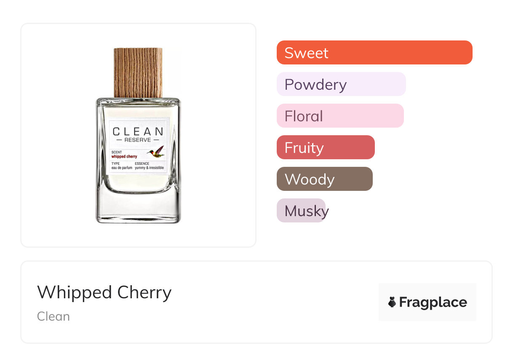Pick the Fruity accord bar
The height and width of the screenshot is (364, 513).
tap(326, 147)
